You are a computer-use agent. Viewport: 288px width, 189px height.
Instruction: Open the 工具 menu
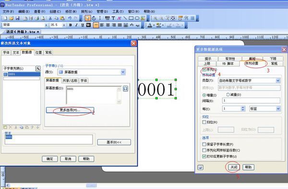[118, 12]
